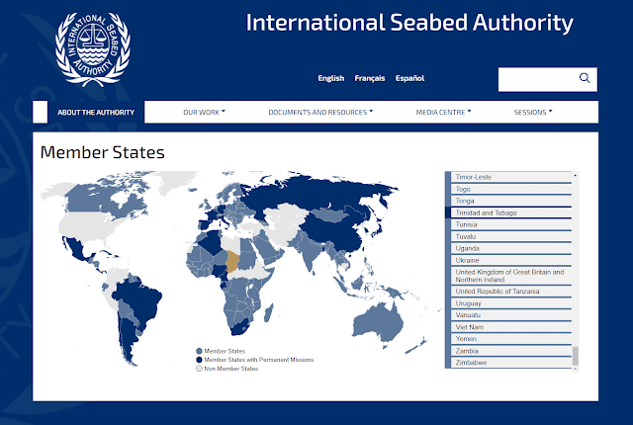Click the International Seabed Authority logo

click(x=93, y=49)
